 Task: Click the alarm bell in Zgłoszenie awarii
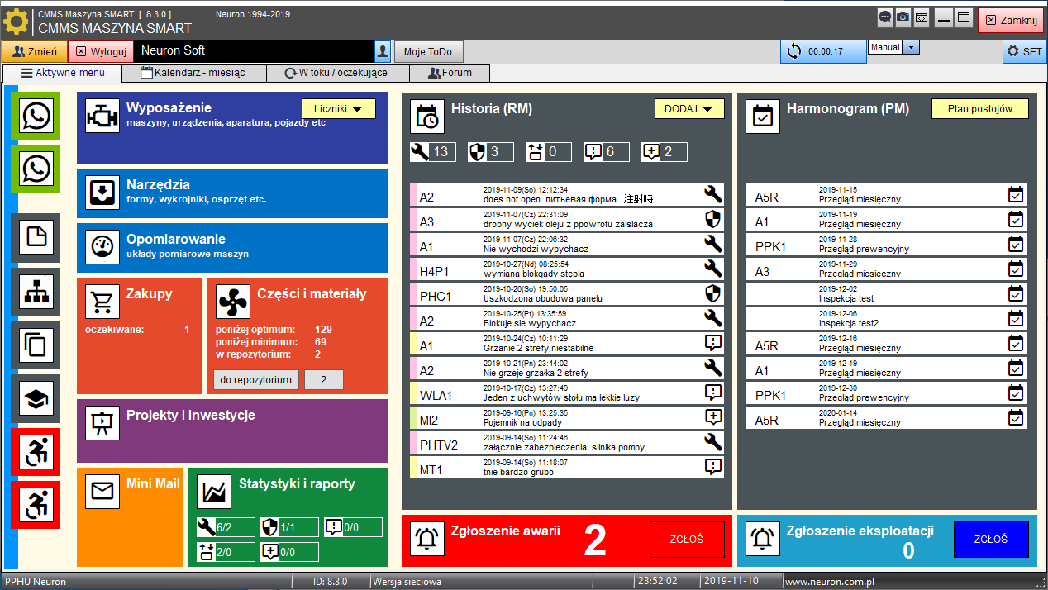point(427,538)
